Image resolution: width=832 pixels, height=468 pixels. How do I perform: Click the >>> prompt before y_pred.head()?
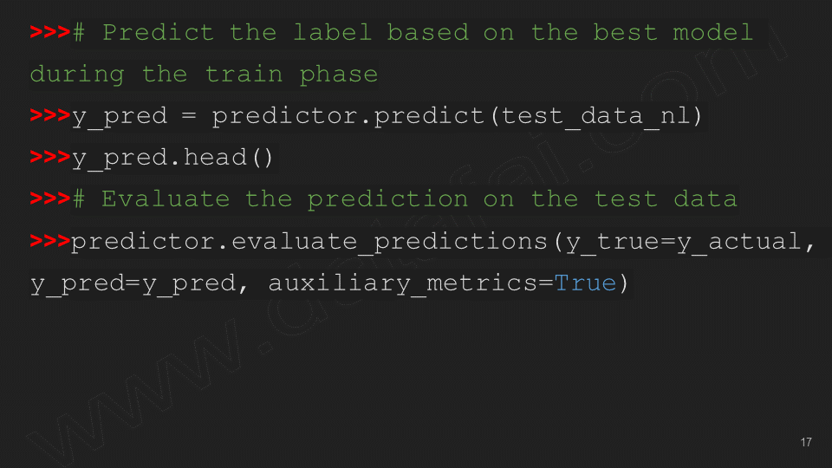49,158
